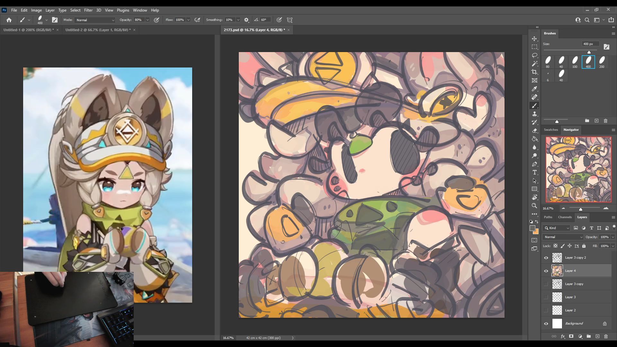Image resolution: width=617 pixels, height=347 pixels.
Task: Select the Pen tool
Action: tap(534, 164)
